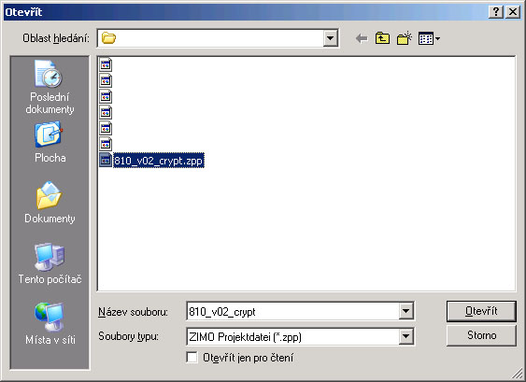Select Tento počítač in places bar

[50, 263]
